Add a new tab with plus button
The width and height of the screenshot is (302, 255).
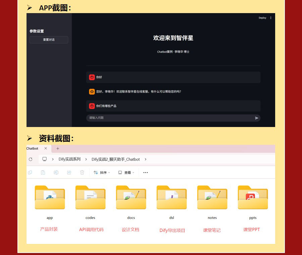pyautogui.click(x=58, y=148)
